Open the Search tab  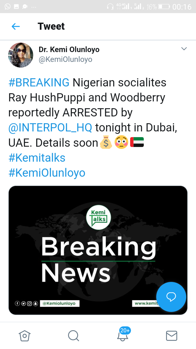73,336
